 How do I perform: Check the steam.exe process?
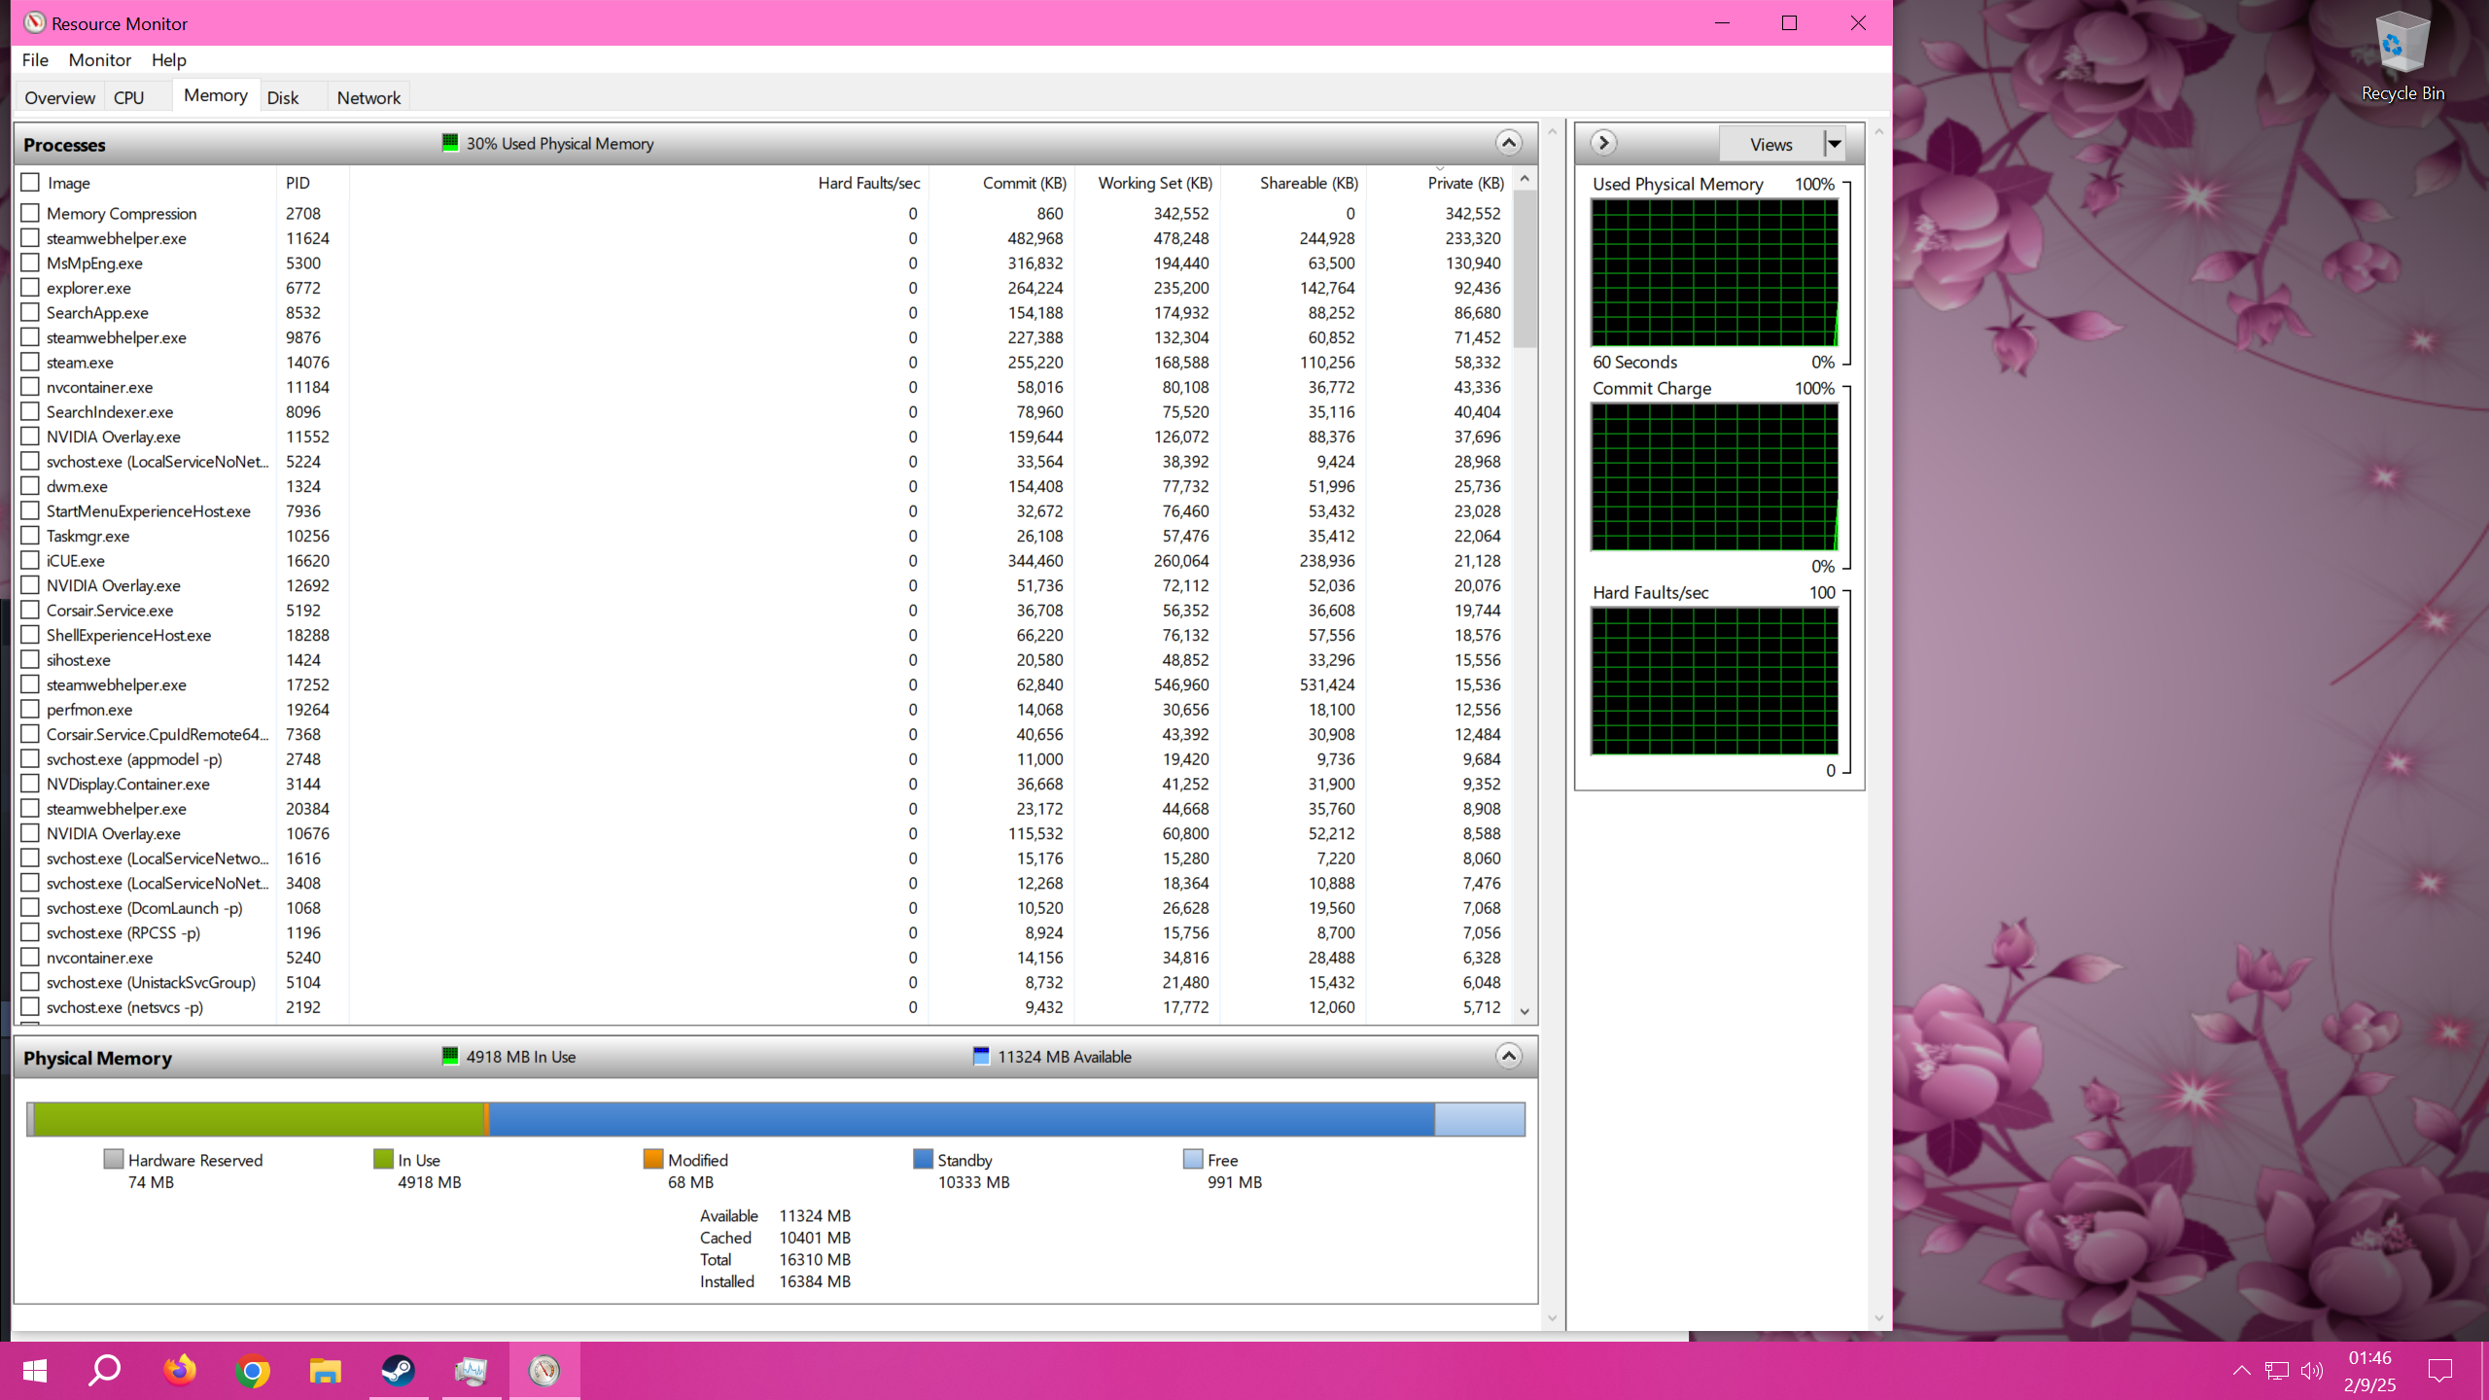(x=30, y=362)
